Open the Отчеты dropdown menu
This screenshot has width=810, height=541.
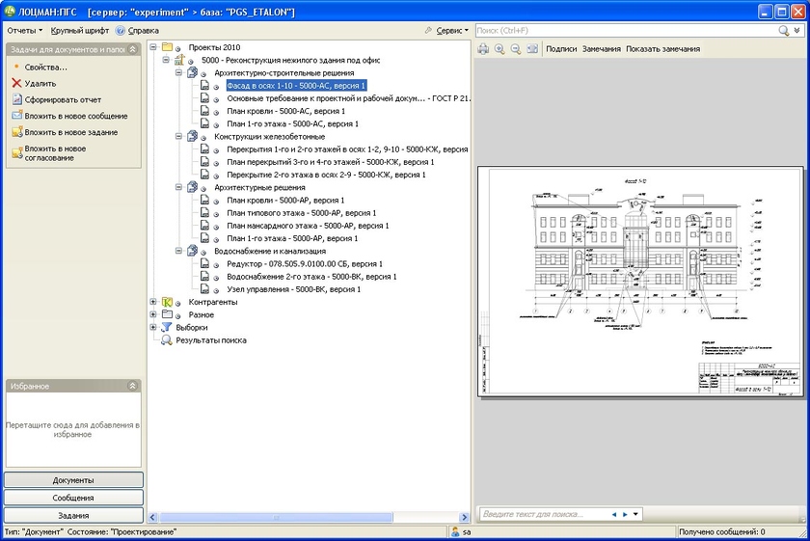point(24,31)
